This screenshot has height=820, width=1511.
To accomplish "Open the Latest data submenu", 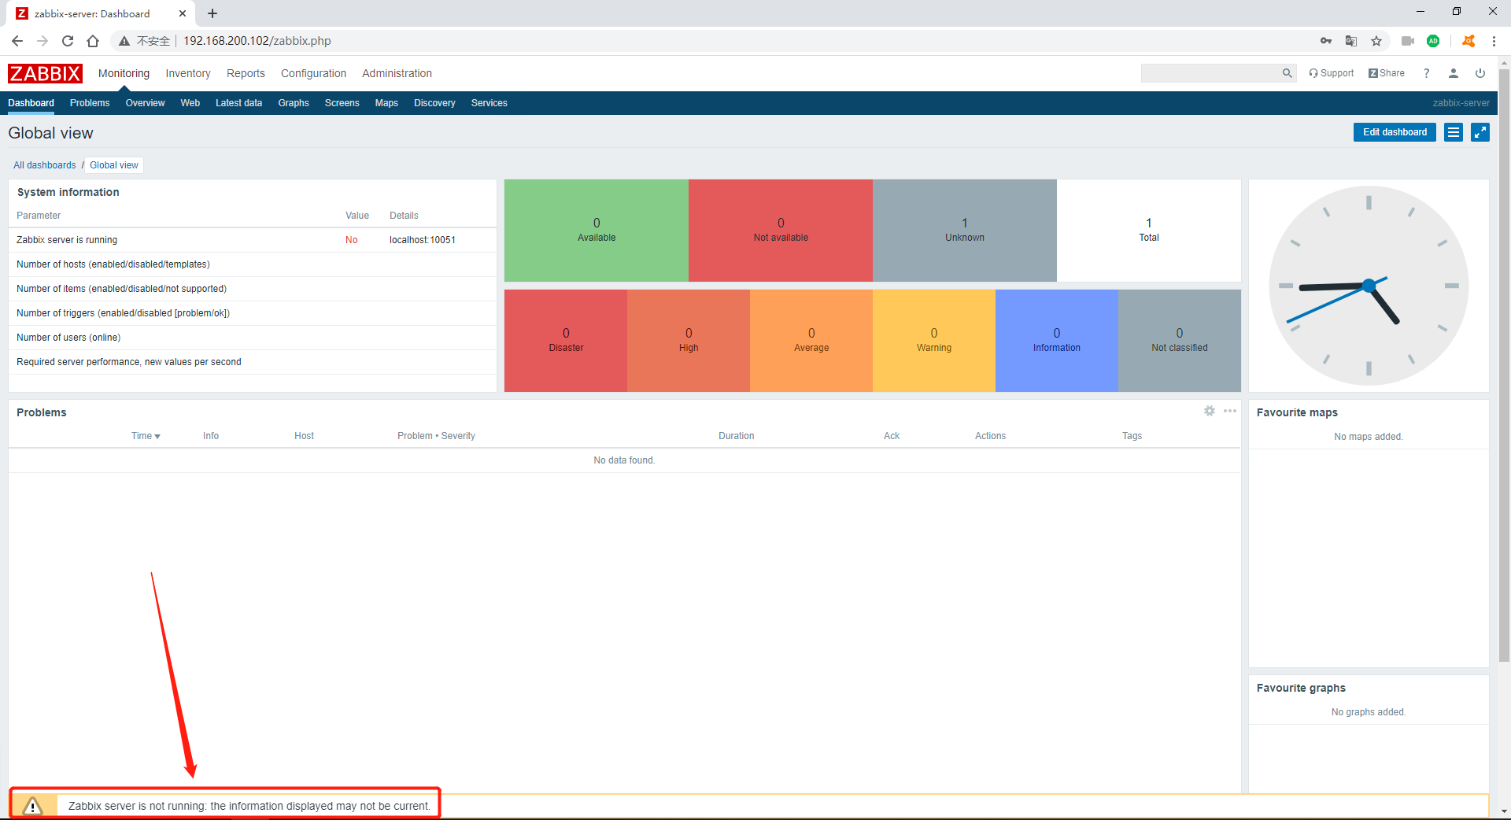I will [238, 103].
